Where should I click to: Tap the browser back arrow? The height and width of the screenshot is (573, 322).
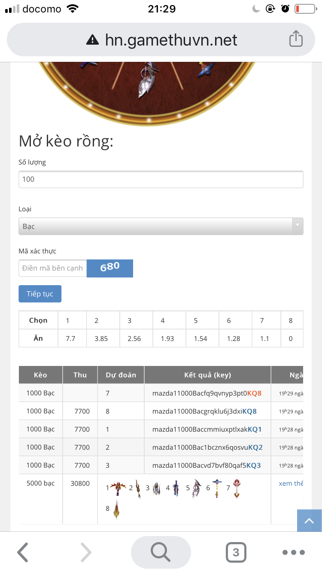coord(23,552)
